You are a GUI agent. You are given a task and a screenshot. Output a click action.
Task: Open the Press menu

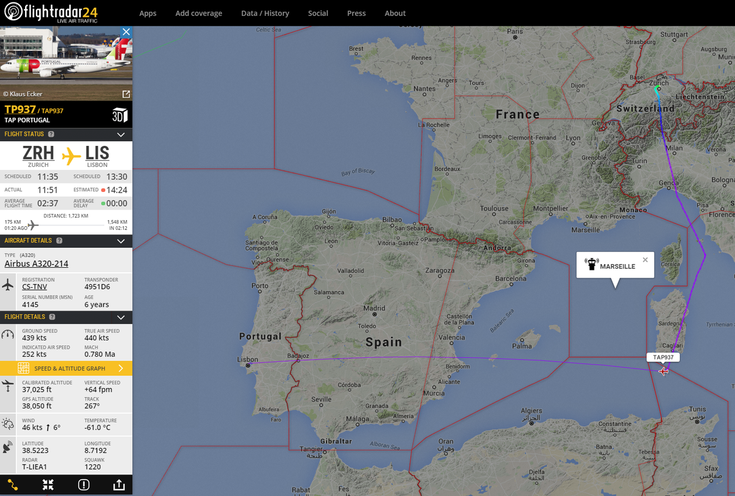pos(356,13)
